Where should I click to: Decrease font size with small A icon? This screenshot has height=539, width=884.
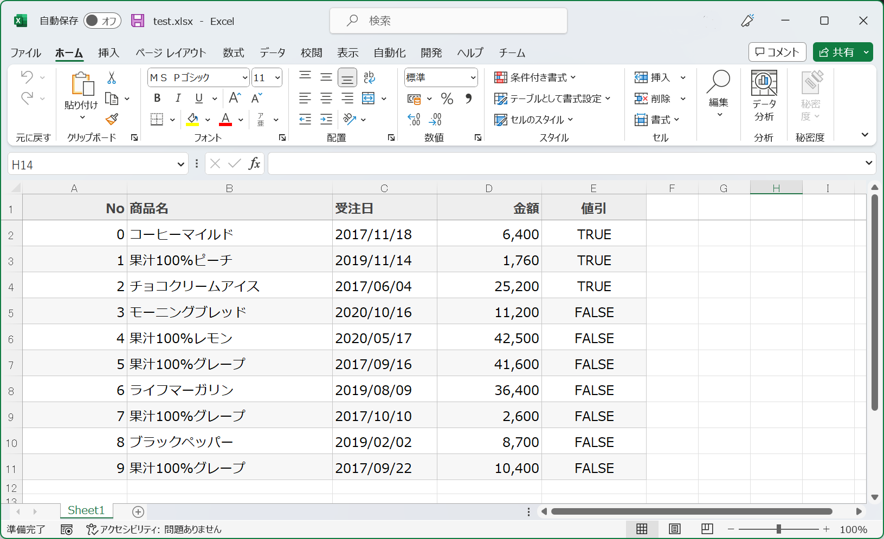pos(256,98)
